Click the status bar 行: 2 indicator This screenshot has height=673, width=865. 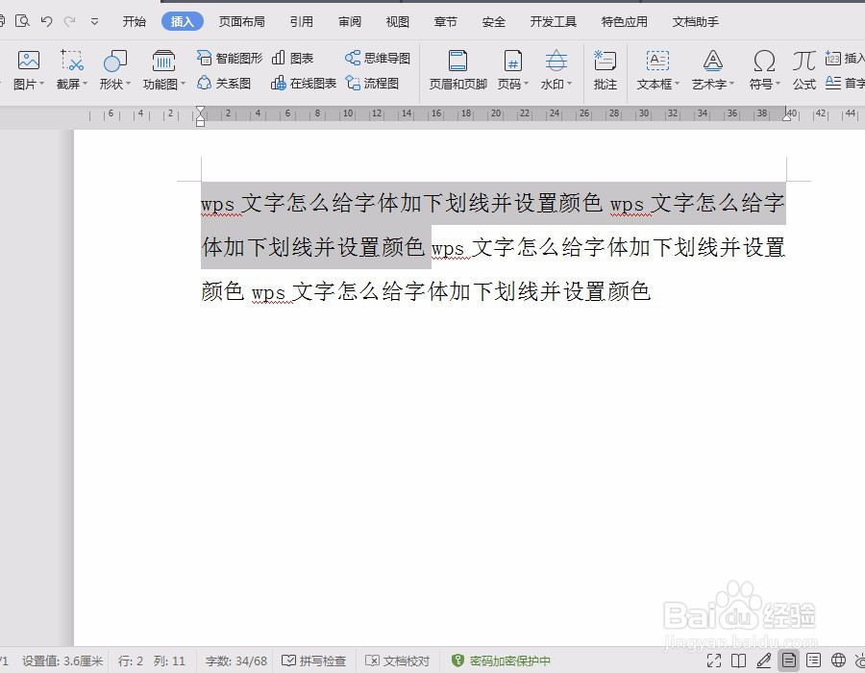(x=130, y=661)
